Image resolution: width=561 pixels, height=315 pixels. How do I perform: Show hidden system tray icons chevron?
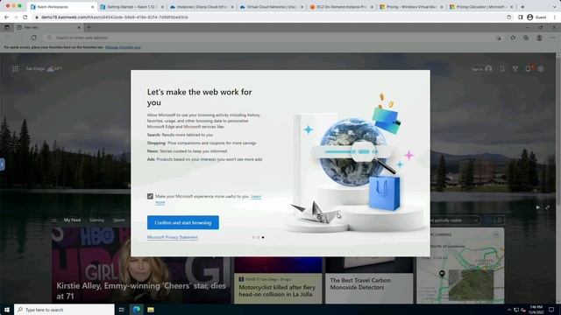[509, 310]
